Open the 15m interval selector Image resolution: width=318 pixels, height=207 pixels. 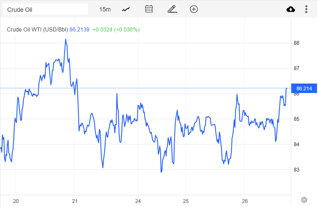(105, 9)
